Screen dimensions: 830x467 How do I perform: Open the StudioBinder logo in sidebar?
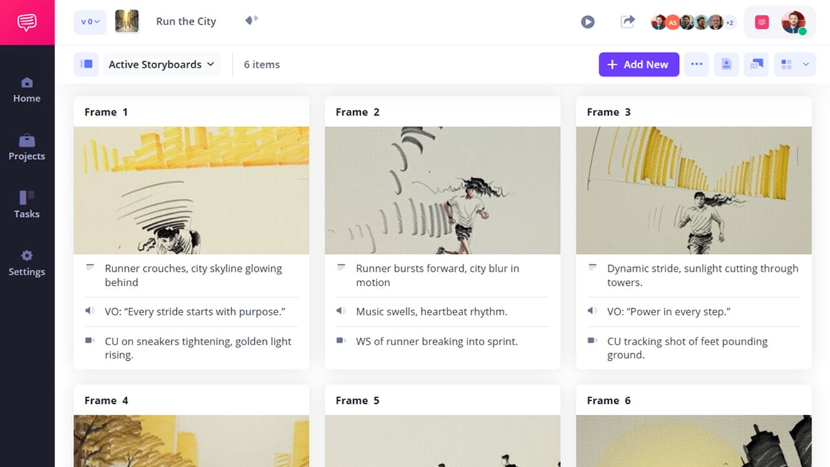pos(27,23)
